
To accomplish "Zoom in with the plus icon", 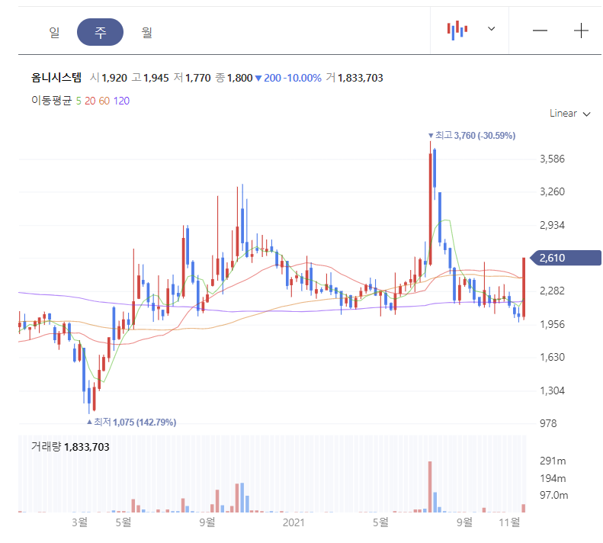I will (581, 31).
